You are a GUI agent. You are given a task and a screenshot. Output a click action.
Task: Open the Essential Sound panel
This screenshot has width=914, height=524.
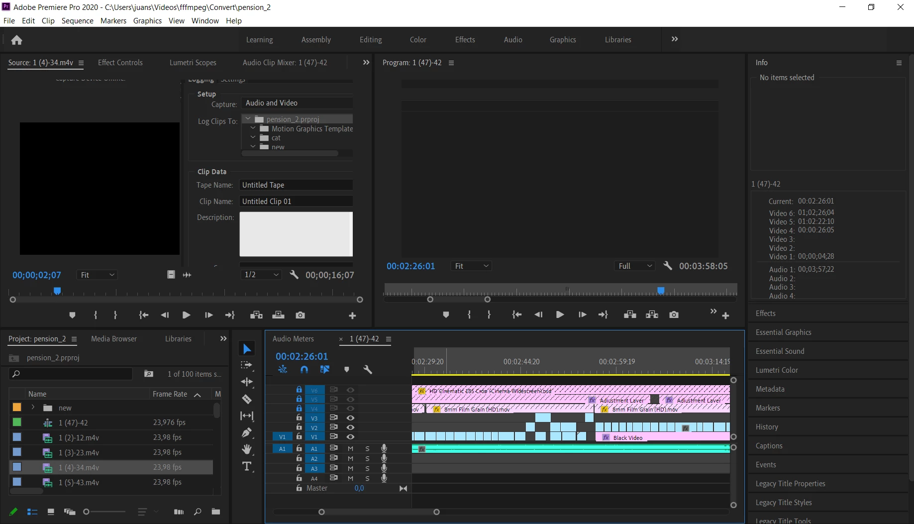tap(780, 351)
